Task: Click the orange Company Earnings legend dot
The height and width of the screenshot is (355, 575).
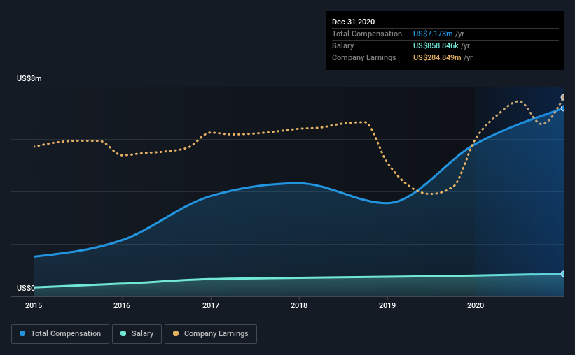Action: coord(176,333)
